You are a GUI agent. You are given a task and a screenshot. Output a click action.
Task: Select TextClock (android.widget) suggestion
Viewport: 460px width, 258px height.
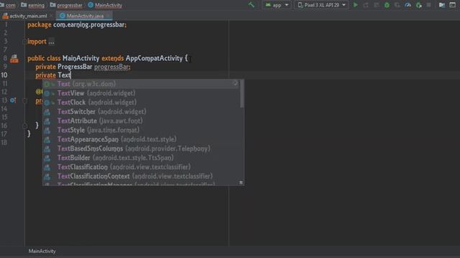coord(142,102)
